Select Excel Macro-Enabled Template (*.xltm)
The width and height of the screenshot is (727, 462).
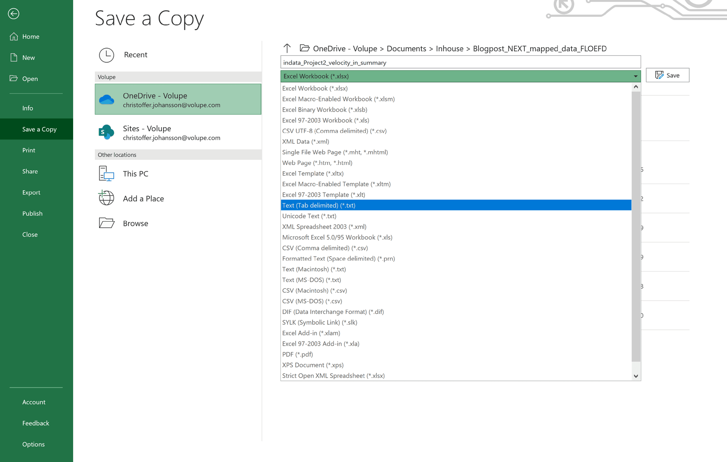[x=456, y=184]
